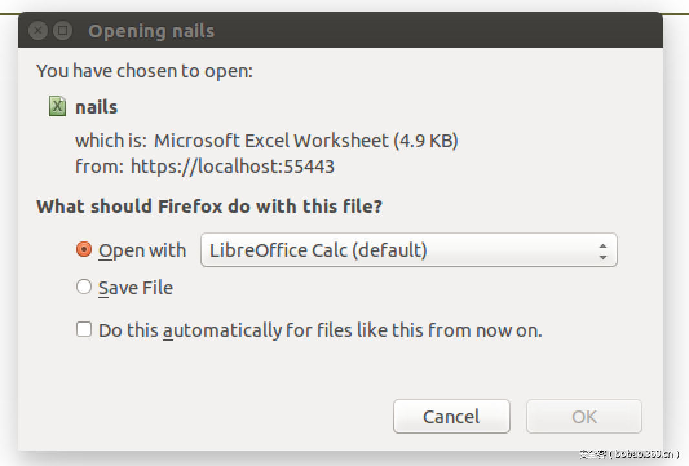Open the LibreOffice Calc application dropdown

coord(408,250)
